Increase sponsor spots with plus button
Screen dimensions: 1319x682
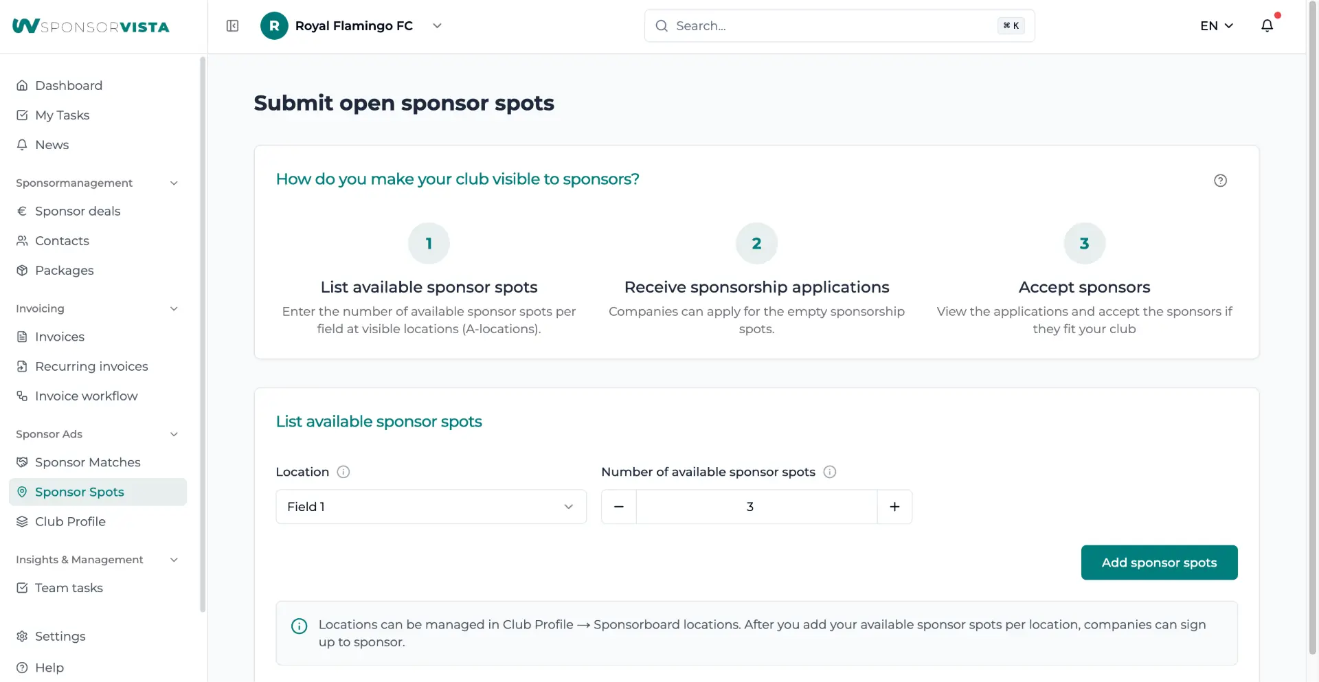[x=894, y=507]
